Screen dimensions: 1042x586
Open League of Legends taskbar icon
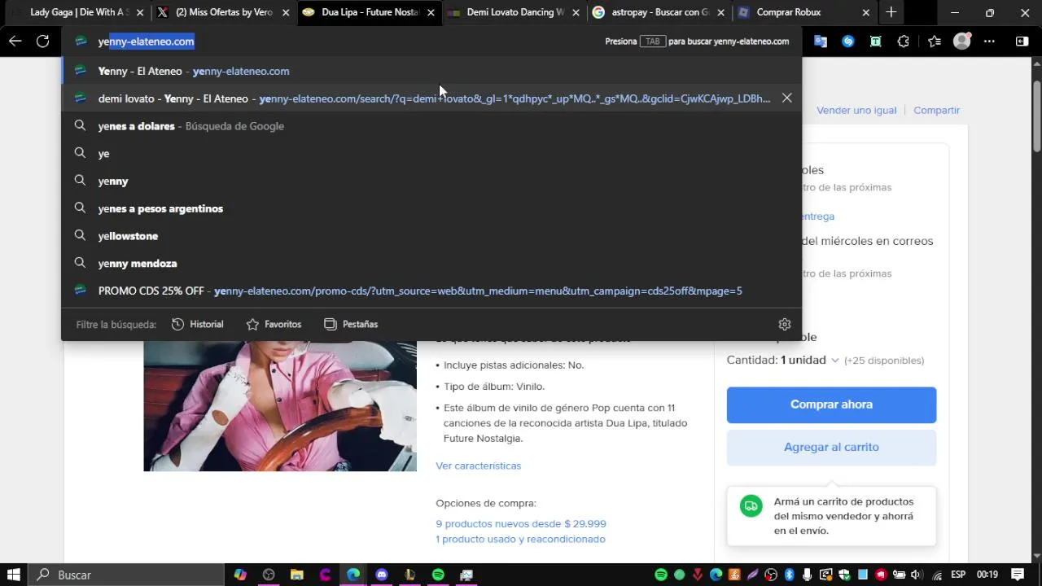pyautogui.click(x=409, y=575)
